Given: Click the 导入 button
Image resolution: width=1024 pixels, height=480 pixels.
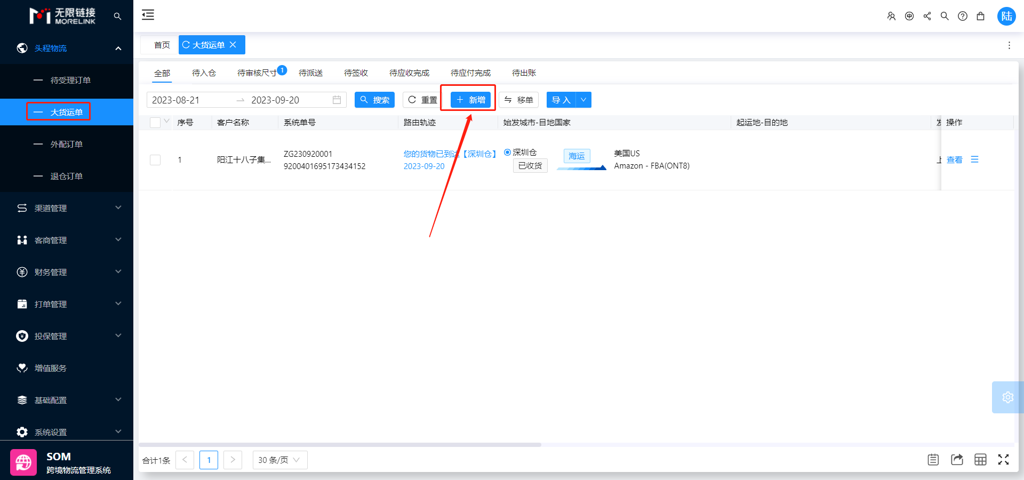Looking at the screenshot, I should pyautogui.click(x=561, y=100).
